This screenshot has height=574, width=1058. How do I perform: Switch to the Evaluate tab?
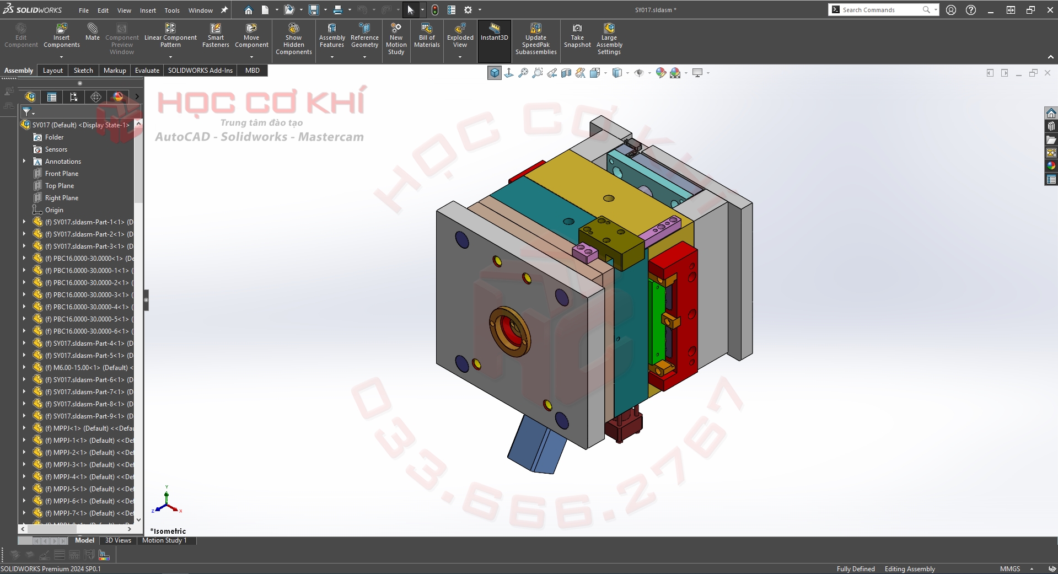click(147, 71)
